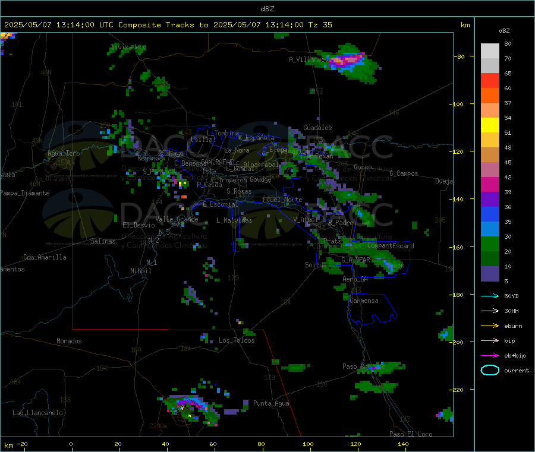Click the 65 dBZ red swatch
Image resolution: width=535 pixels, height=452 pixels.
[490, 80]
